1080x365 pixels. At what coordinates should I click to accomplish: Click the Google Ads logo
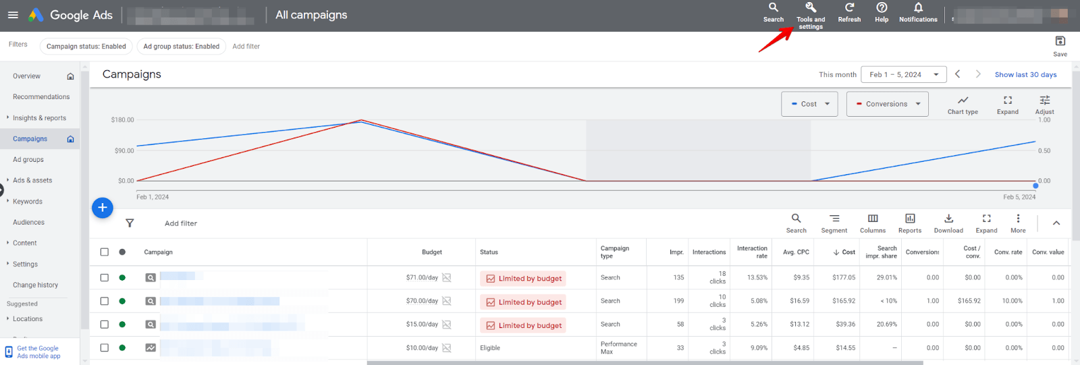click(x=70, y=15)
